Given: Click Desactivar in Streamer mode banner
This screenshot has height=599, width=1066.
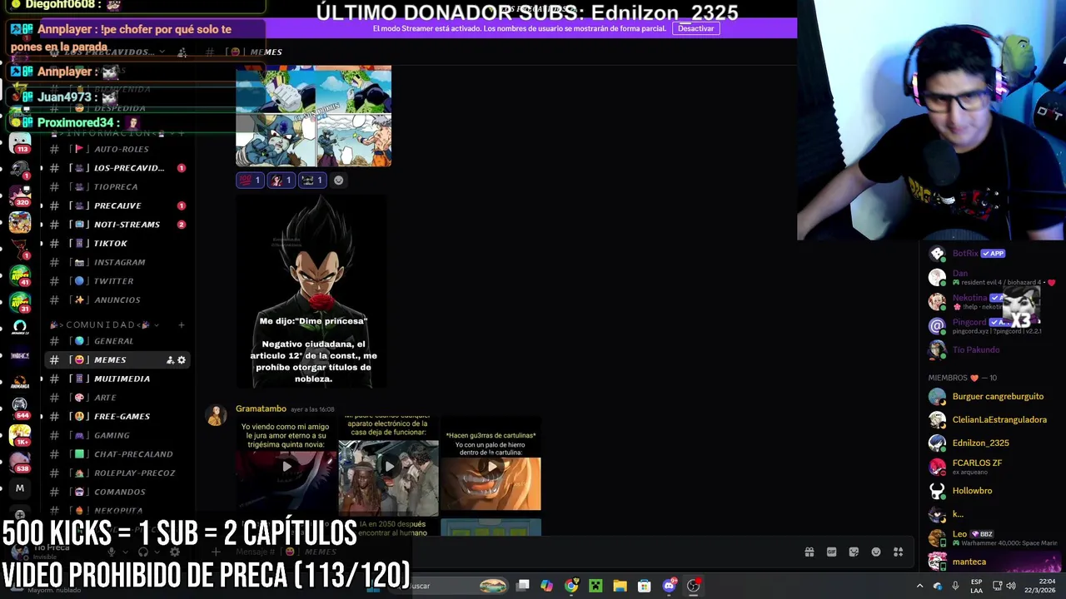Looking at the screenshot, I should tap(695, 28).
